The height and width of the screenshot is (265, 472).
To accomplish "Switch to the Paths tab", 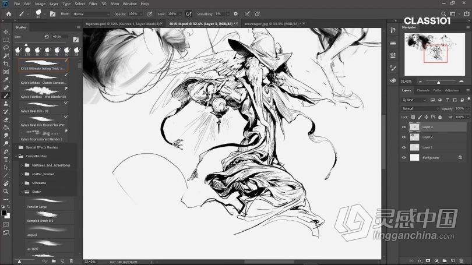I will (x=437, y=90).
